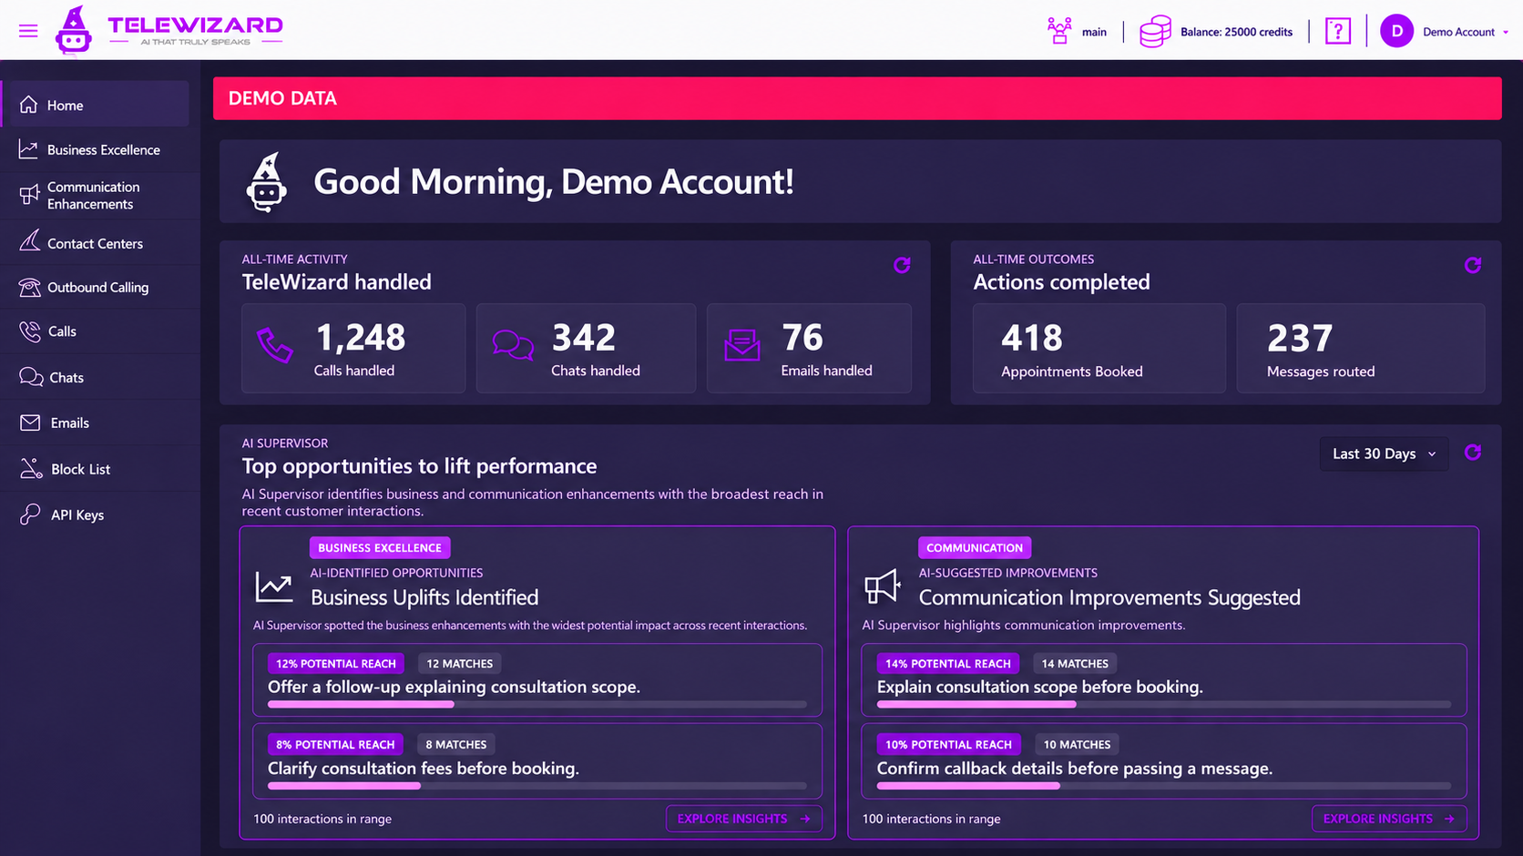Click the 418 Appointments Booked tile
The width and height of the screenshot is (1523, 856).
1099,348
